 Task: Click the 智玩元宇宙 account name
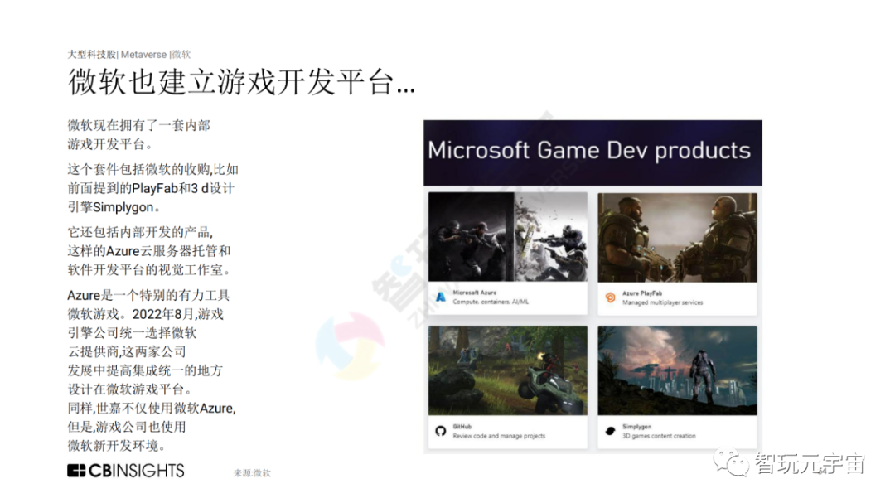[810, 463]
